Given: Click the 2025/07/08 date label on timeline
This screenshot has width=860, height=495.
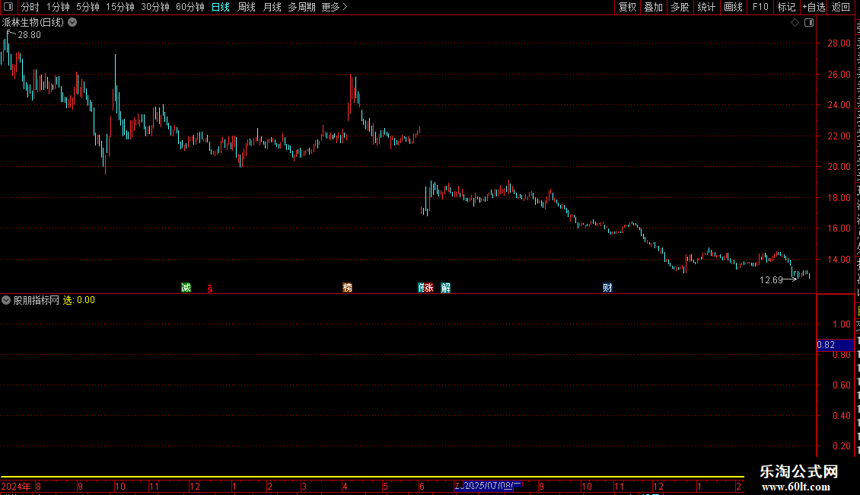Looking at the screenshot, I should (x=489, y=485).
